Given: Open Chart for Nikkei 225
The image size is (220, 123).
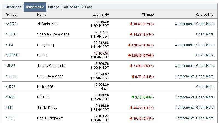Looking at the screenshot, I should pos(200,87).
